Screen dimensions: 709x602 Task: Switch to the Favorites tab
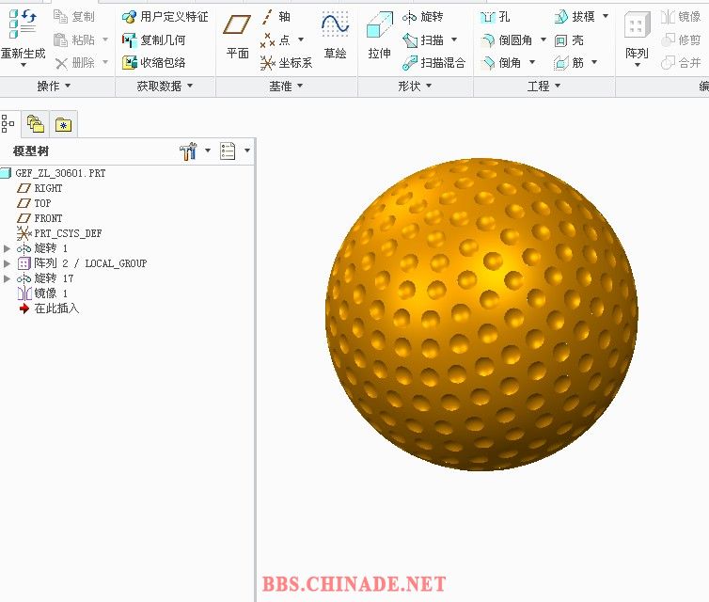coord(63,124)
